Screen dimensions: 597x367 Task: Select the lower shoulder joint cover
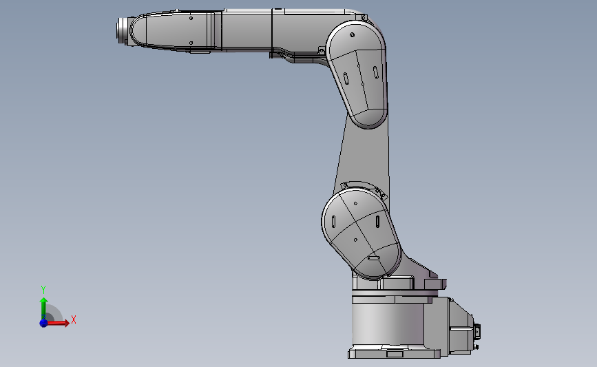click(x=361, y=233)
